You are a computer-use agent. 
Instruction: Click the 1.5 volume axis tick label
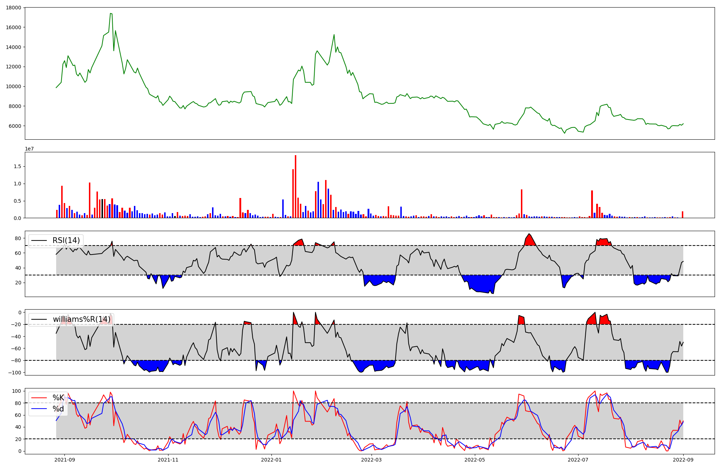(17, 166)
